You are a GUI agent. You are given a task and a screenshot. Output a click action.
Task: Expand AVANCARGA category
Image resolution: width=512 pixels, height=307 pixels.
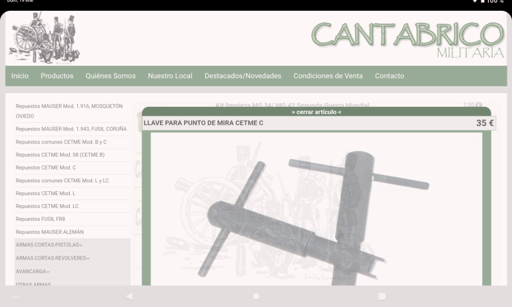pyautogui.click(x=33, y=272)
